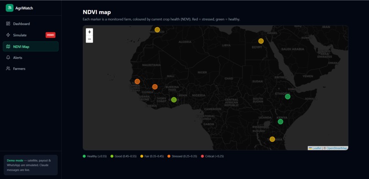This screenshot has height=179, width=369.
Task: Open the Alerts page
Action: 31,58
